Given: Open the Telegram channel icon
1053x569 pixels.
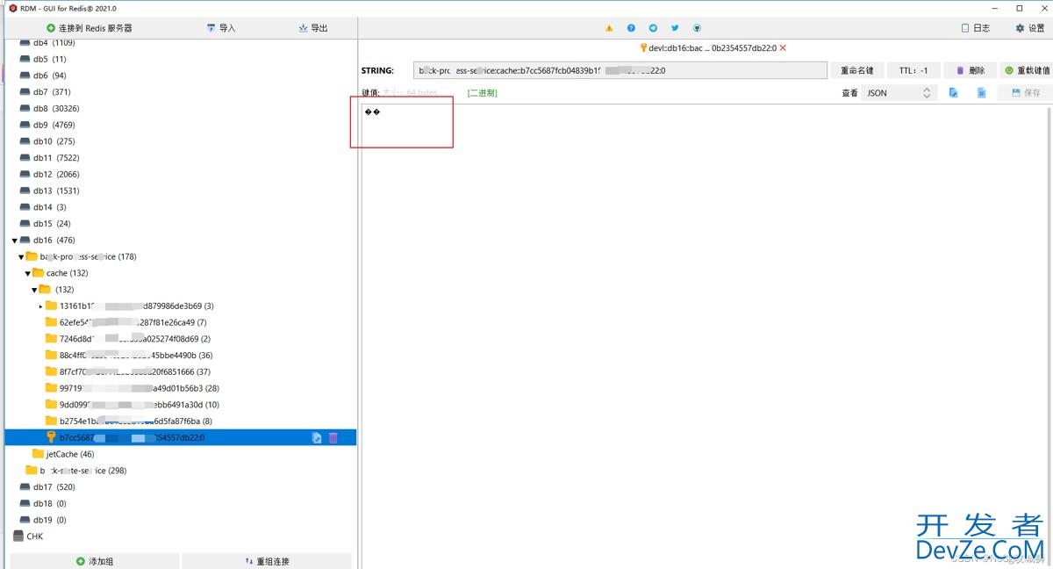Looking at the screenshot, I should click(653, 28).
